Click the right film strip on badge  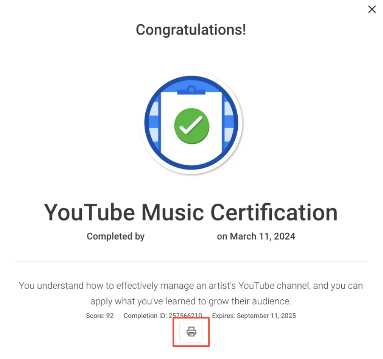(228, 123)
